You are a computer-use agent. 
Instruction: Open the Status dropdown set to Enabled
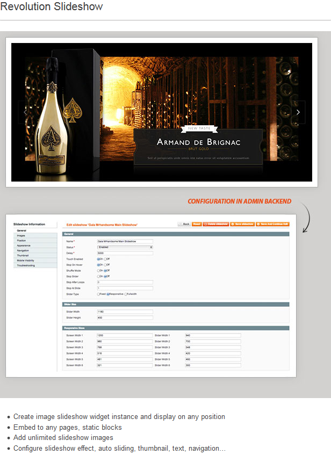pos(125,247)
